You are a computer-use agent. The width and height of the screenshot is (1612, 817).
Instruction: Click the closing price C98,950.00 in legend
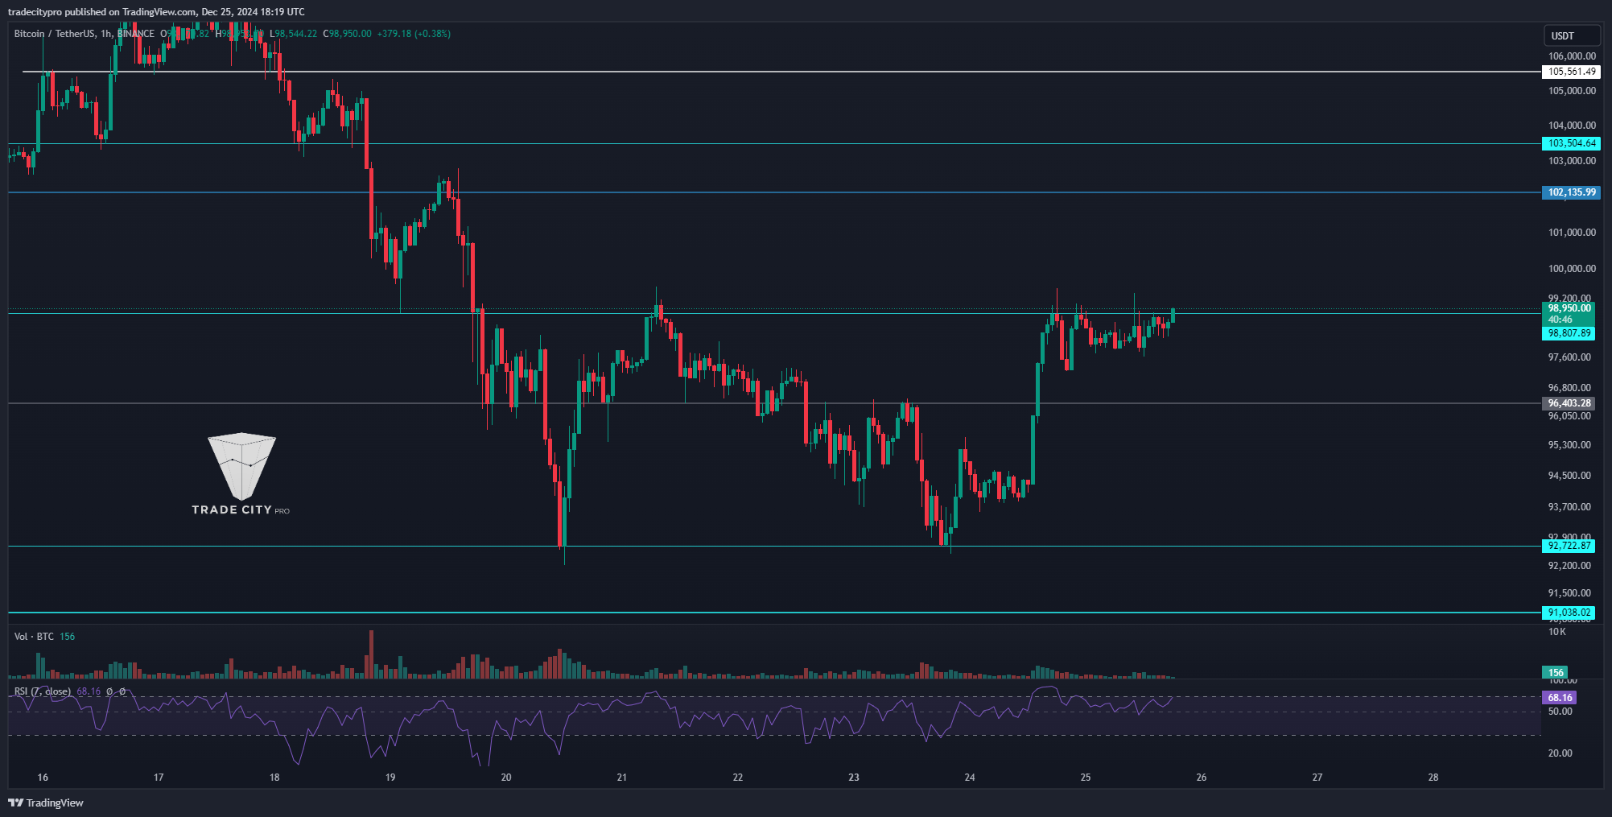347,34
